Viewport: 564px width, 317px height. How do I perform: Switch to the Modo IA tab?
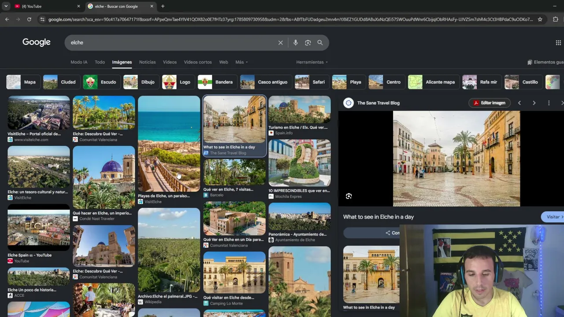pyautogui.click(x=79, y=62)
